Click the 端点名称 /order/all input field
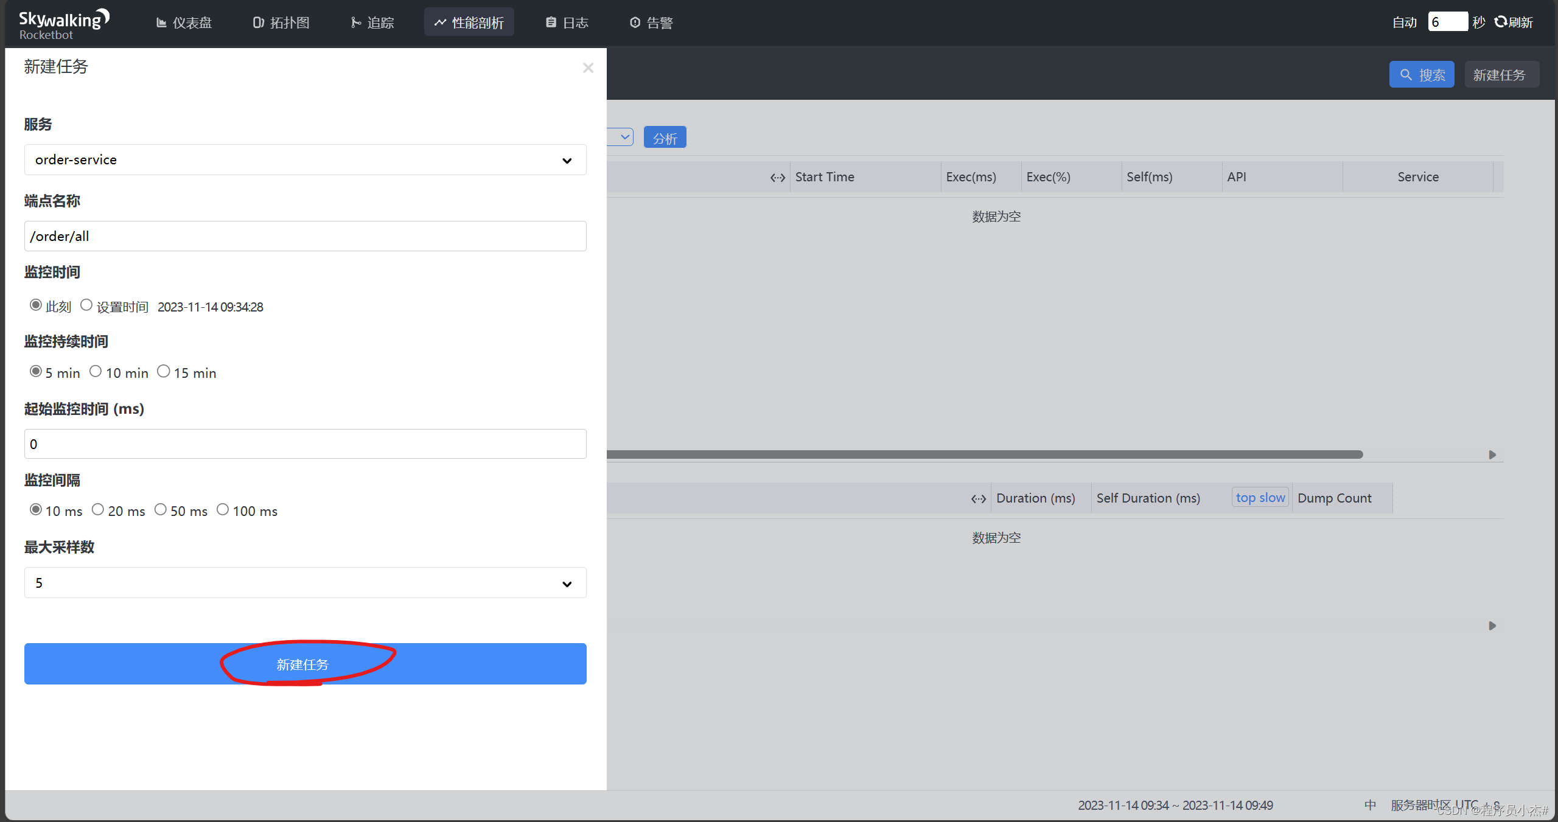Screen dimensions: 1558x822 pyautogui.click(x=305, y=236)
